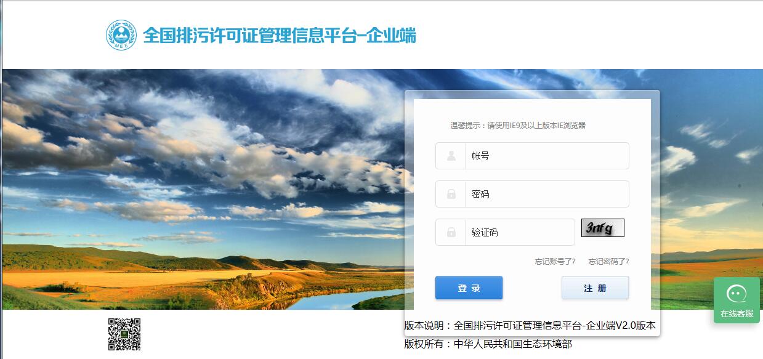Click the 注册 register button
763x359 pixels.
coord(595,288)
